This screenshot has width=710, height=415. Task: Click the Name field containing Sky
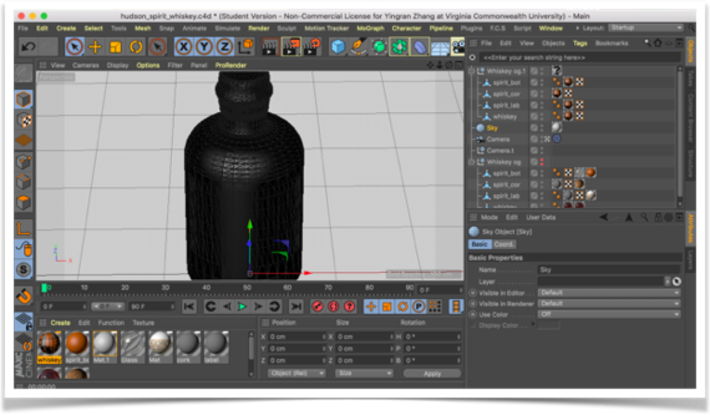click(609, 270)
